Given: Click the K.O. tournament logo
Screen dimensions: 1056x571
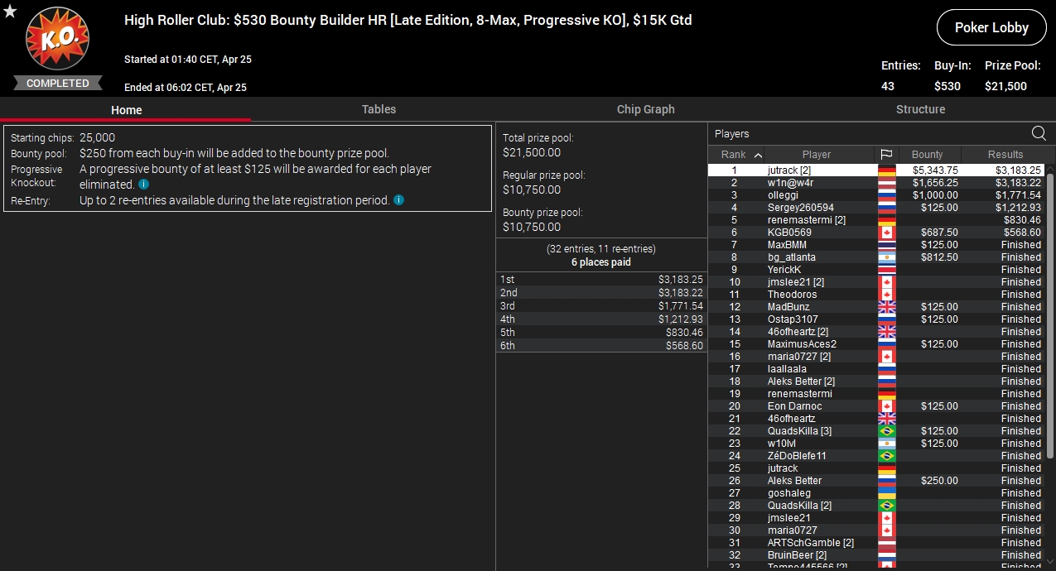Looking at the screenshot, I should tap(57, 38).
